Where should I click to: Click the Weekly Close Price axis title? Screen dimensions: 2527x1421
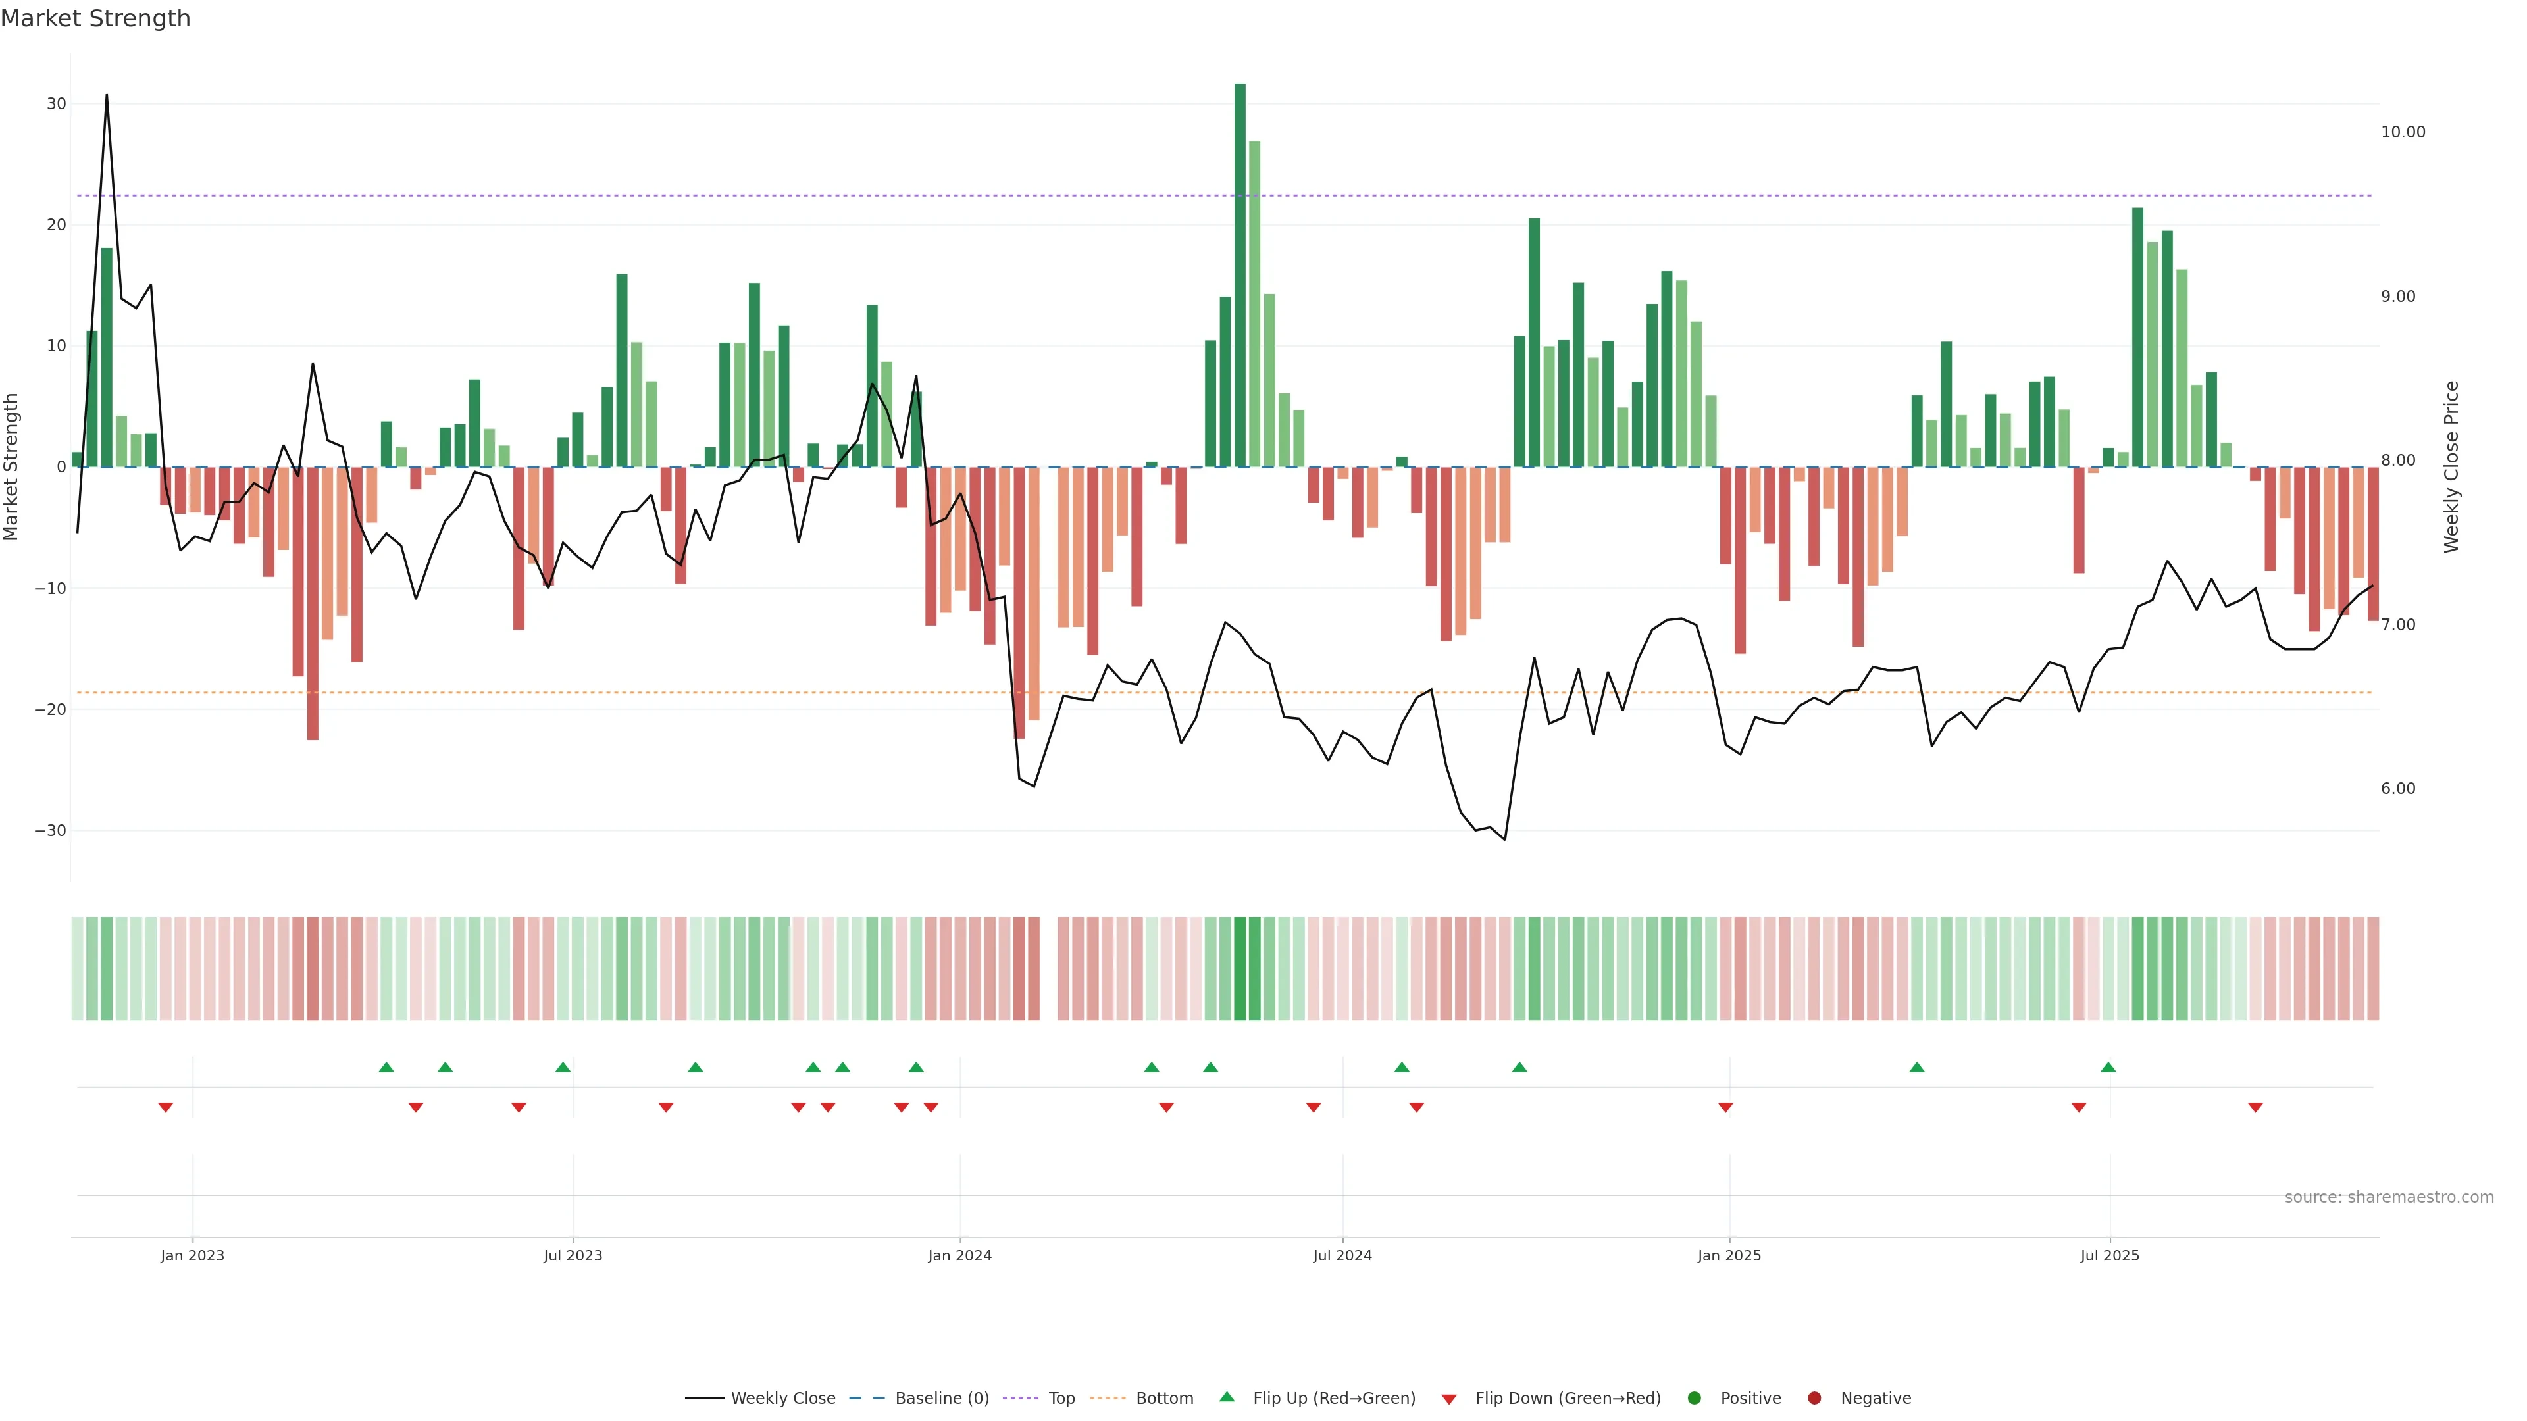(x=2451, y=467)
